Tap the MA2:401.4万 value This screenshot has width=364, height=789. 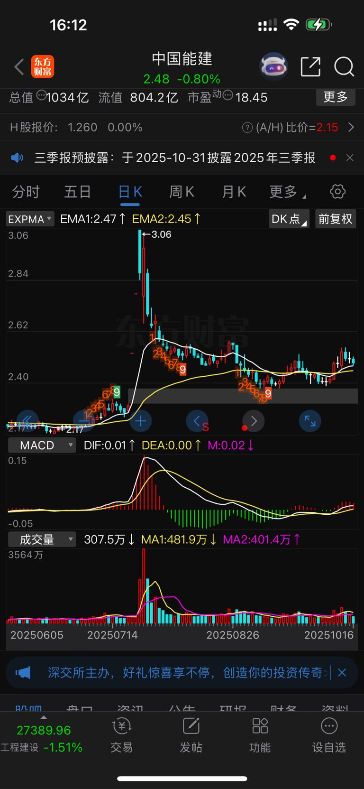pos(262,539)
